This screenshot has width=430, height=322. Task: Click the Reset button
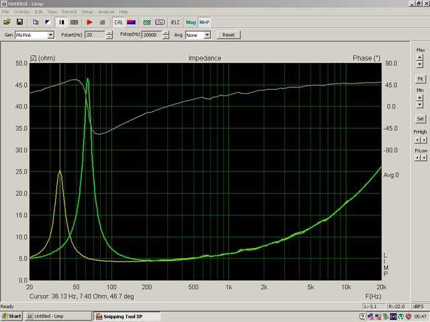point(228,35)
